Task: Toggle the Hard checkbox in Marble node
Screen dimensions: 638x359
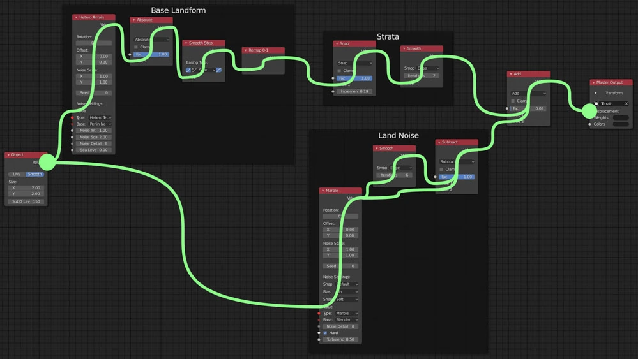Action: click(325, 333)
